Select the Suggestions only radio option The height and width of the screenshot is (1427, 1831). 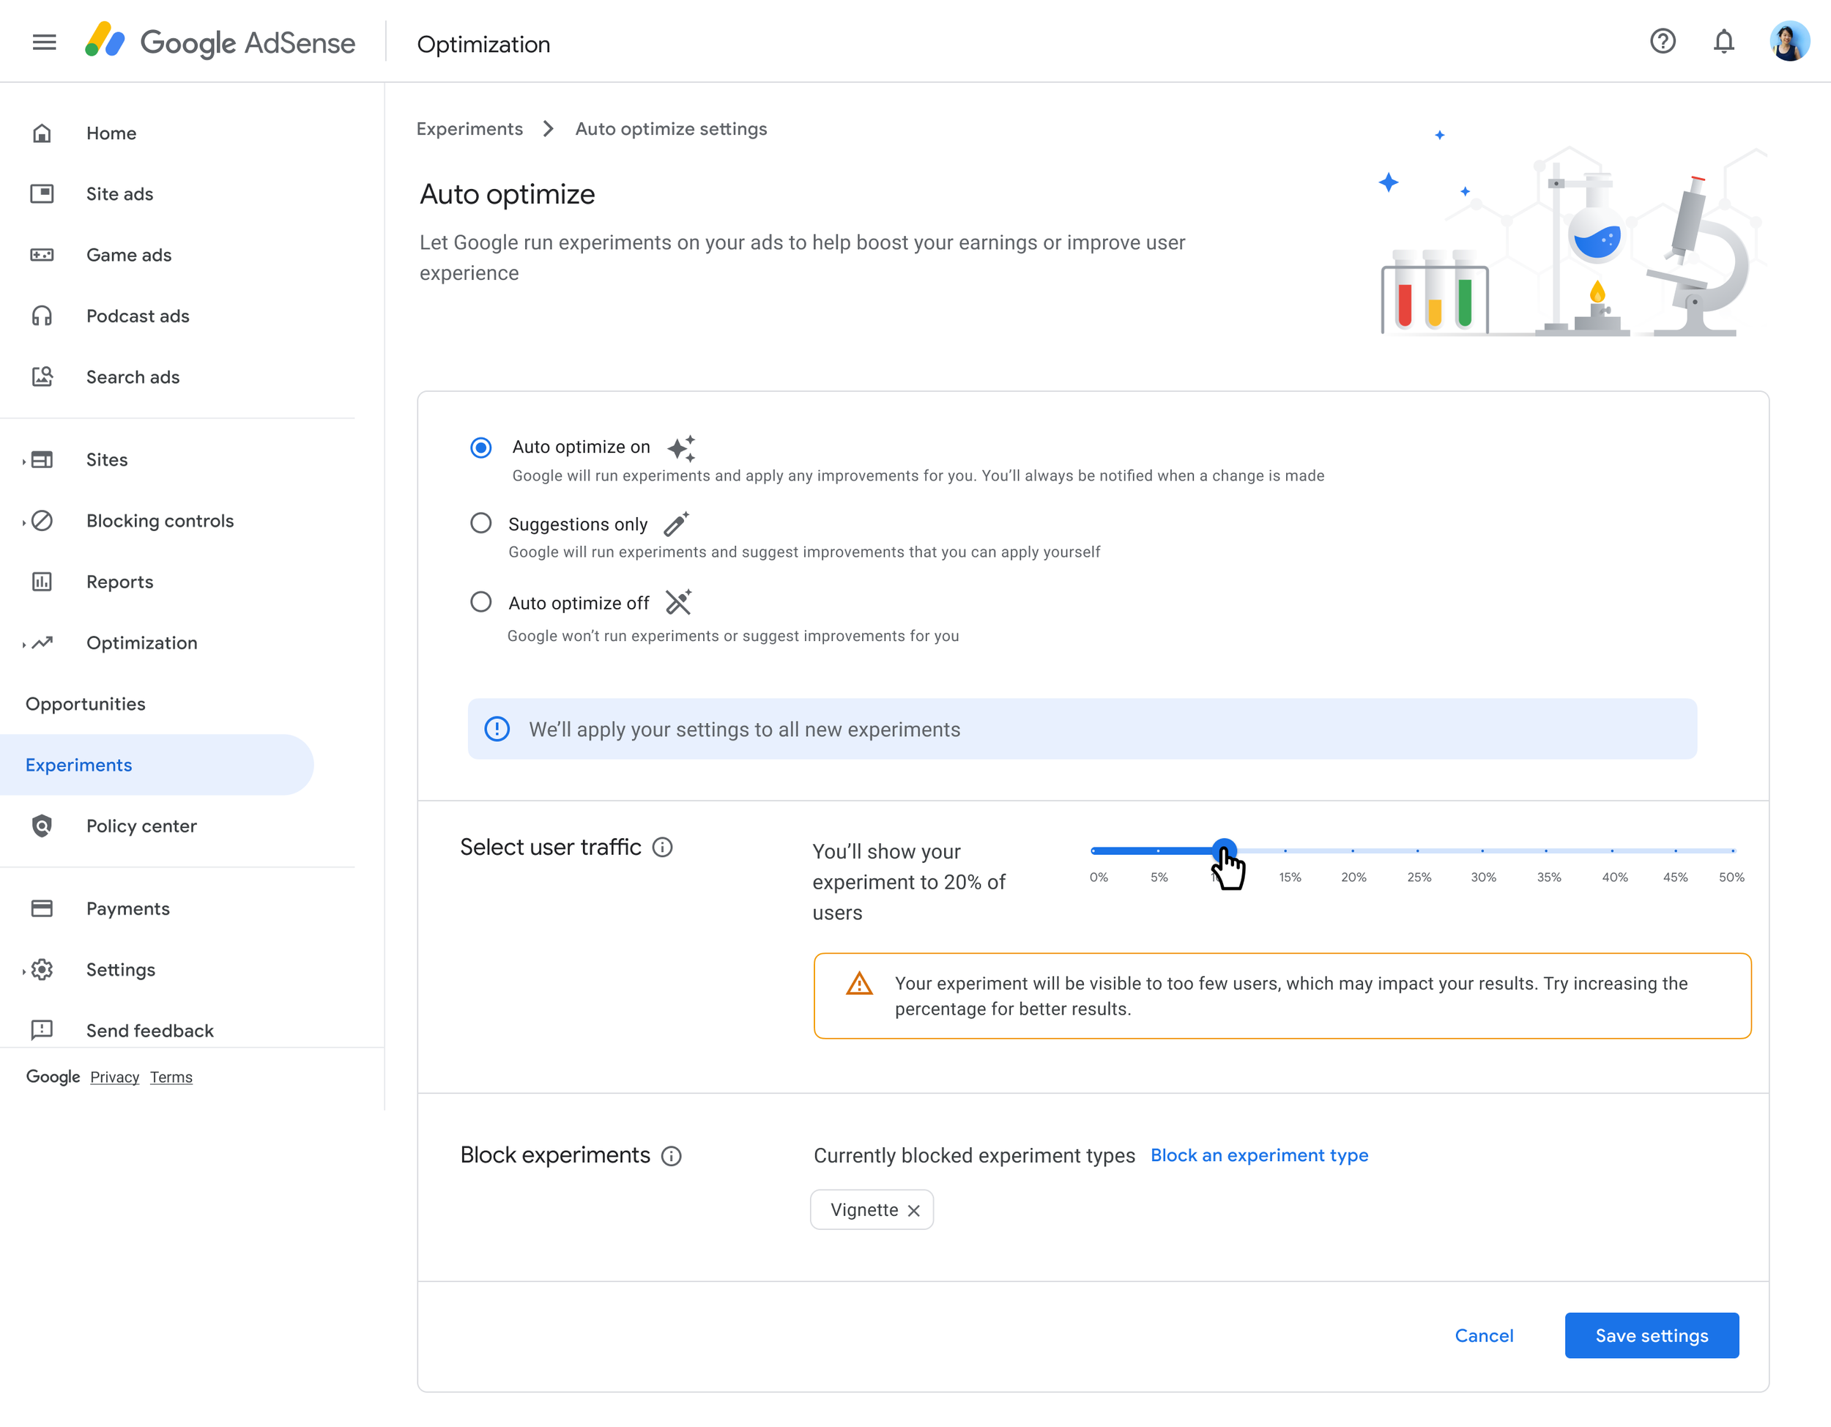pyautogui.click(x=480, y=523)
